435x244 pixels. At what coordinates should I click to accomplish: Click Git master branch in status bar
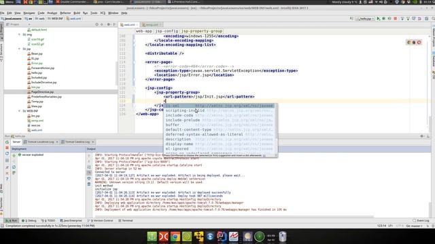click(x=415, y=226)
